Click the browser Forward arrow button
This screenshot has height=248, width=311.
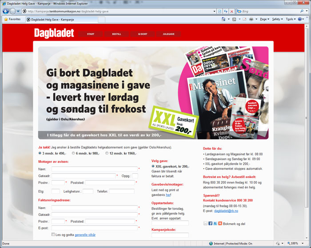(12, 11)
